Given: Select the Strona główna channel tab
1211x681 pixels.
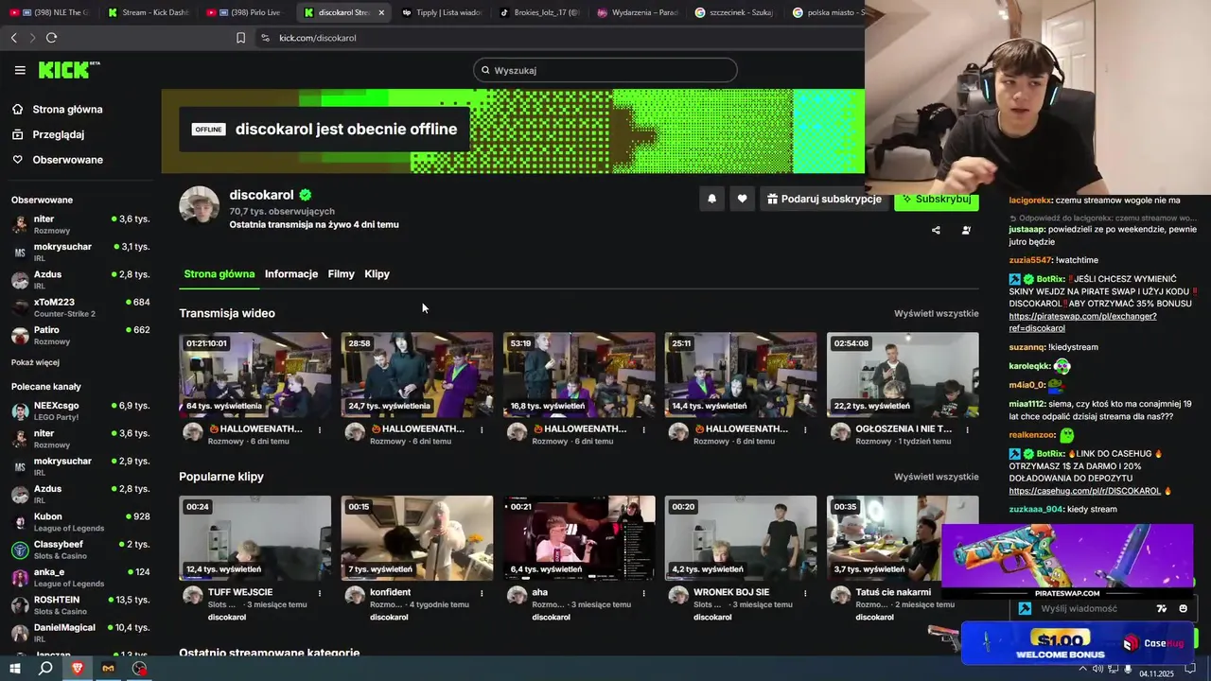Looking at the screenshot, I should coord(219,274).
